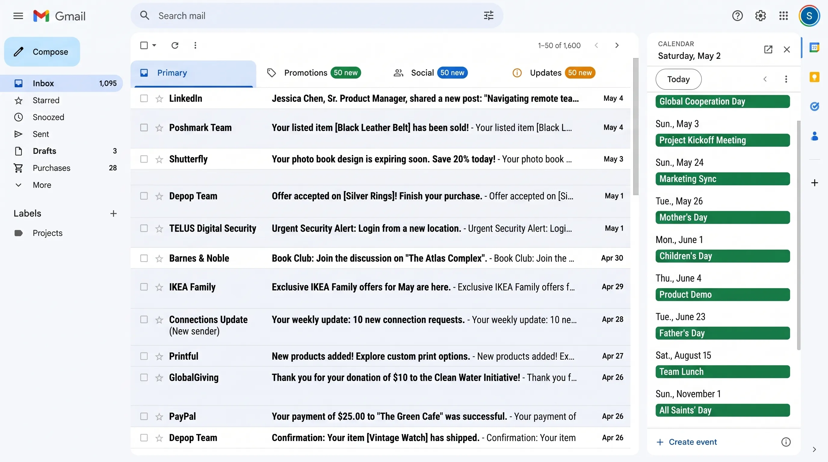Viewport: 828px width, 462px height.
Task: Switch to the Social tab
Action: pyautogui.click(x=430, y=73)
